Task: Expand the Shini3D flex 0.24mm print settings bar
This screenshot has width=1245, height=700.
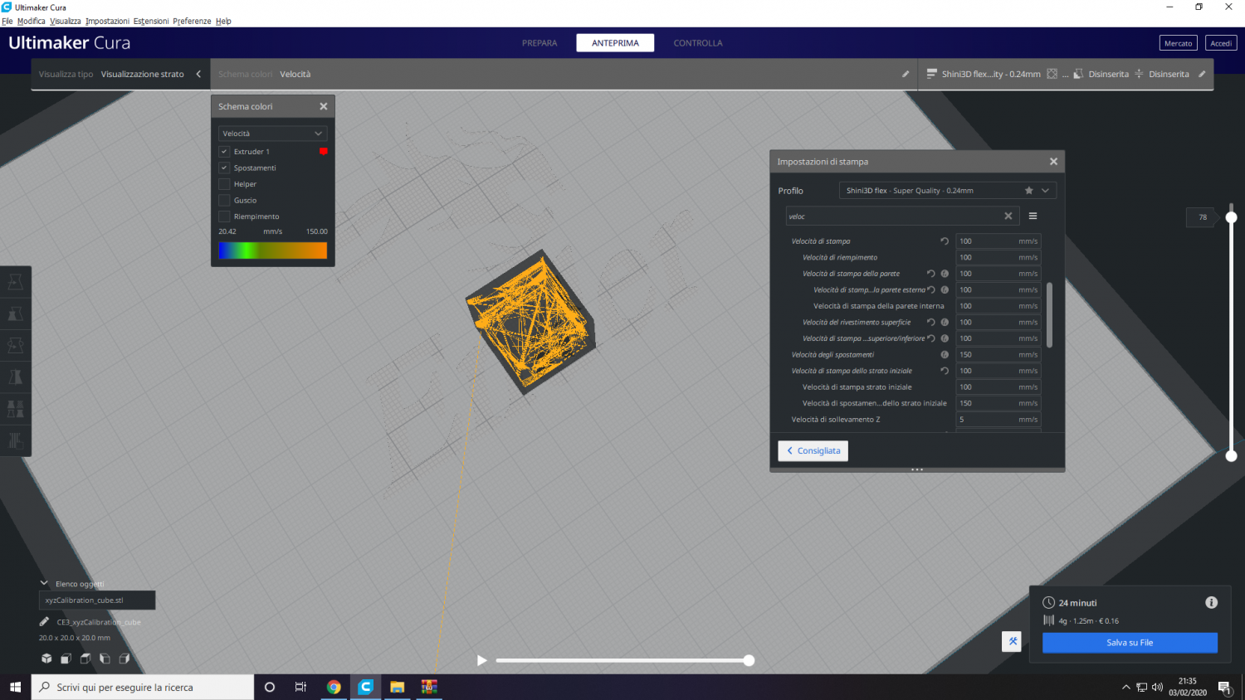Action: tap(1065, 74)
